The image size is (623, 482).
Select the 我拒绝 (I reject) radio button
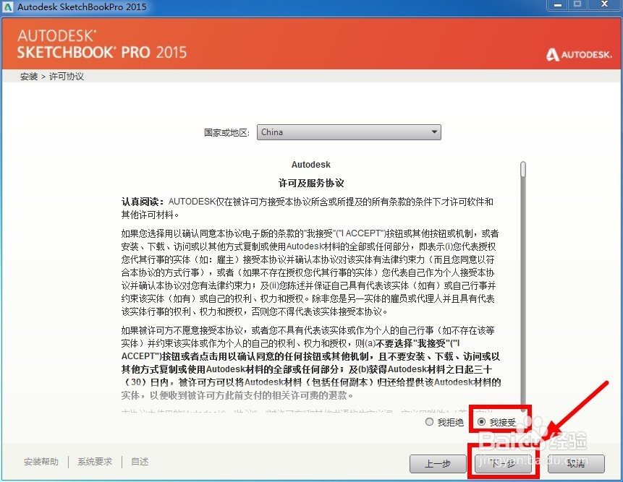click(x=429, y=422)
